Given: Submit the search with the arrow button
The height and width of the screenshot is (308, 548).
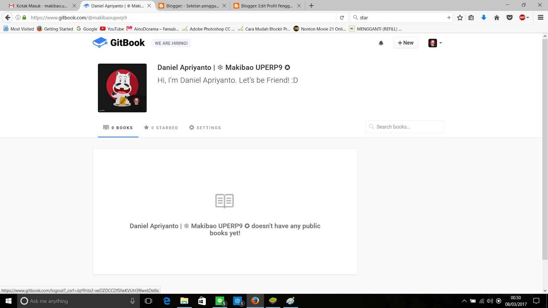Looking at the screenshot, I should 448,17.
